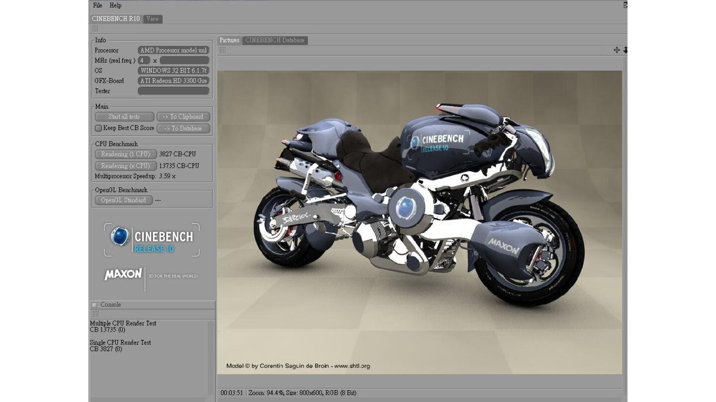Start the Rendering (x CPU) test
This screenshot has width=716, height=402.
pos(126,166)
